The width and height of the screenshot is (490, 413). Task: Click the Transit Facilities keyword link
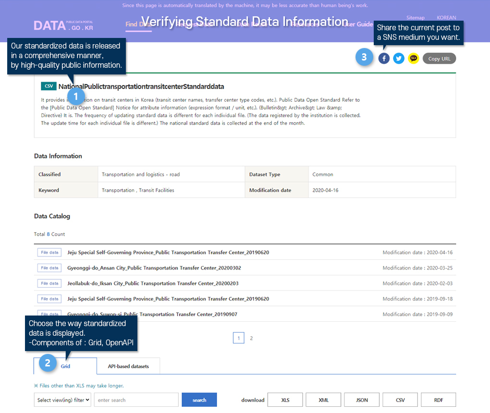(156, 190)
